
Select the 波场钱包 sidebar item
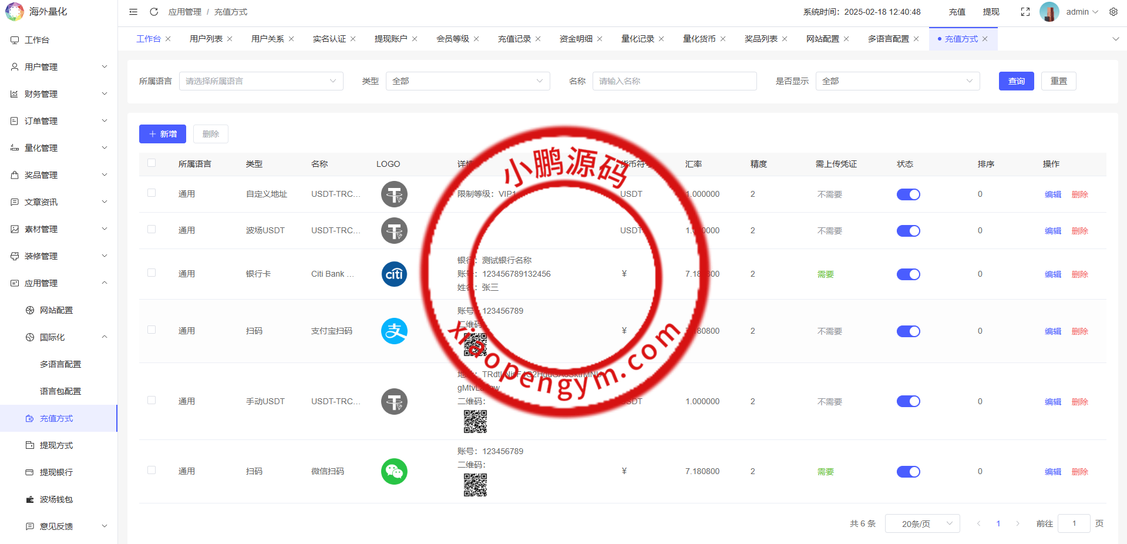(56, 499)
